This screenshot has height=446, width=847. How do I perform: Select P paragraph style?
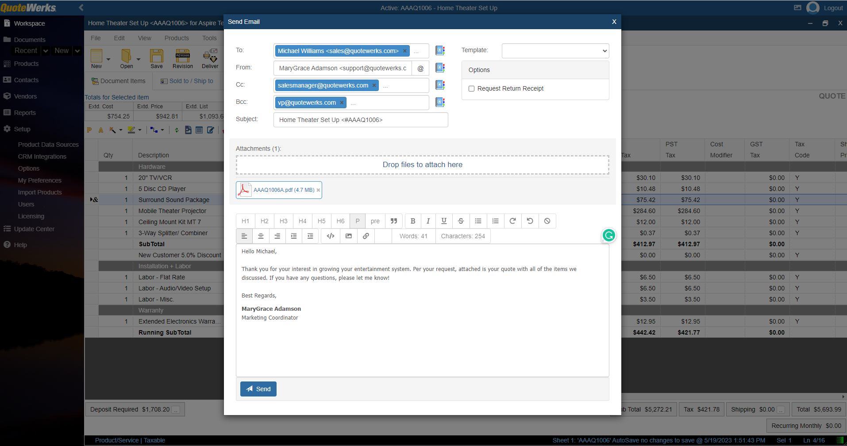(358, 221)
